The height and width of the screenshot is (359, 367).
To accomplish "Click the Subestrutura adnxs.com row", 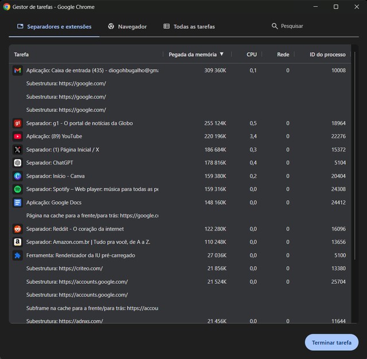I will click(x=179, y=320).
